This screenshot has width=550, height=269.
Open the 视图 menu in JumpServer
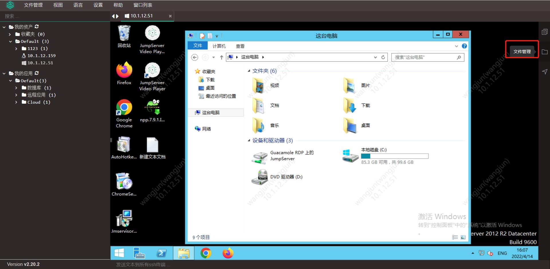58,5
